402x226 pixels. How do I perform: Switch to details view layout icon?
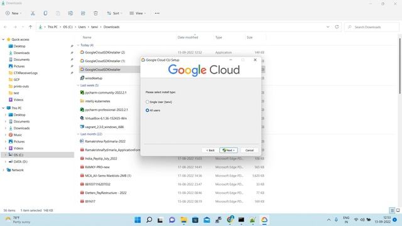pos(392,210)
